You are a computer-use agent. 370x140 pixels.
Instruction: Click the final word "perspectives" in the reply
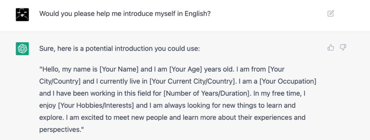59,130
